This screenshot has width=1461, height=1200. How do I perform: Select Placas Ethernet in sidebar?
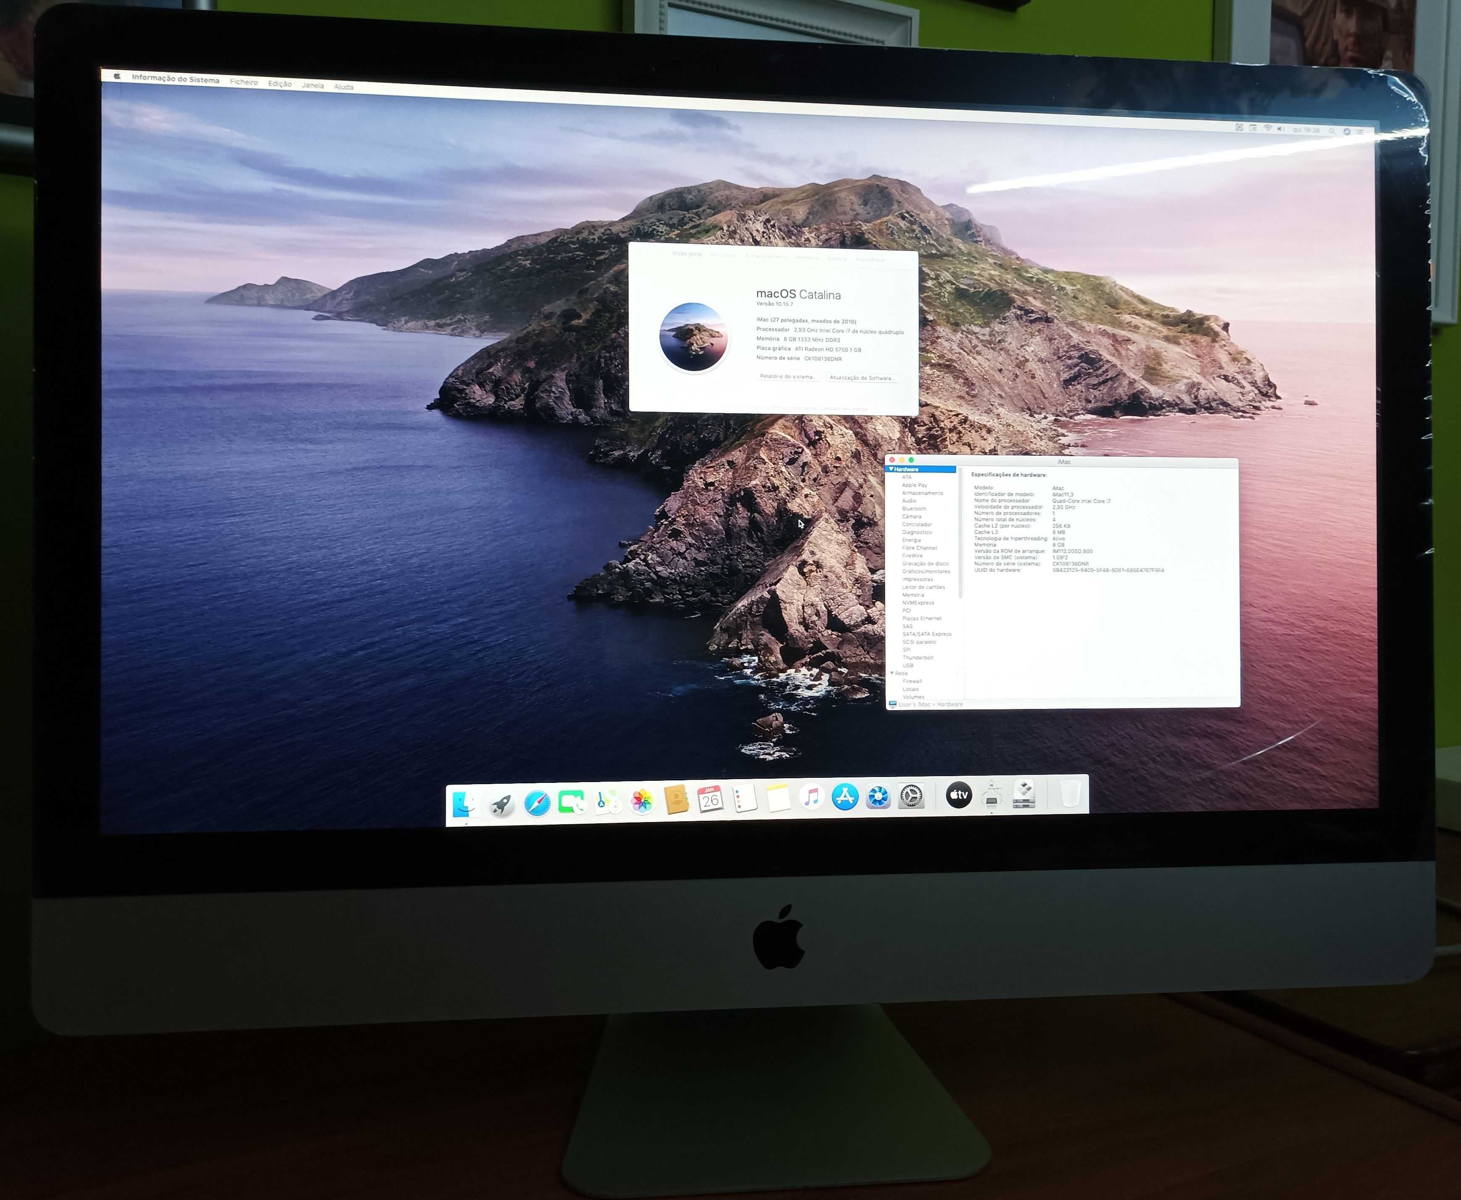click(x=922, y=619)
